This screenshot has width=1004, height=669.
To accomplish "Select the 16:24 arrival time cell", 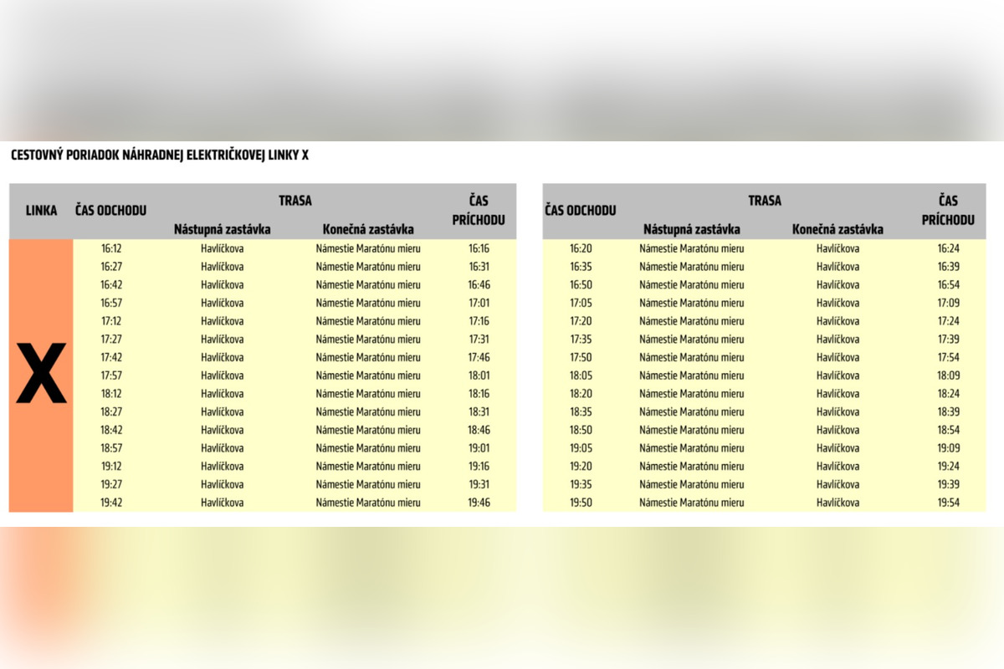I will (x=948, y=248).
